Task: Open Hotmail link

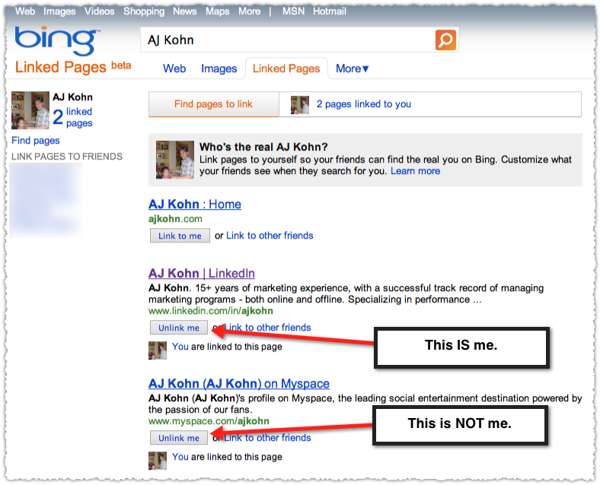Action: coord(330,11)
